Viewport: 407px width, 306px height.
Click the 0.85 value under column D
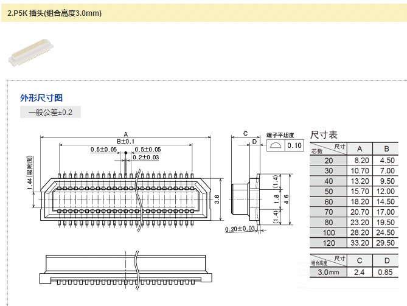pyautogui.click(x=386, y=273)
